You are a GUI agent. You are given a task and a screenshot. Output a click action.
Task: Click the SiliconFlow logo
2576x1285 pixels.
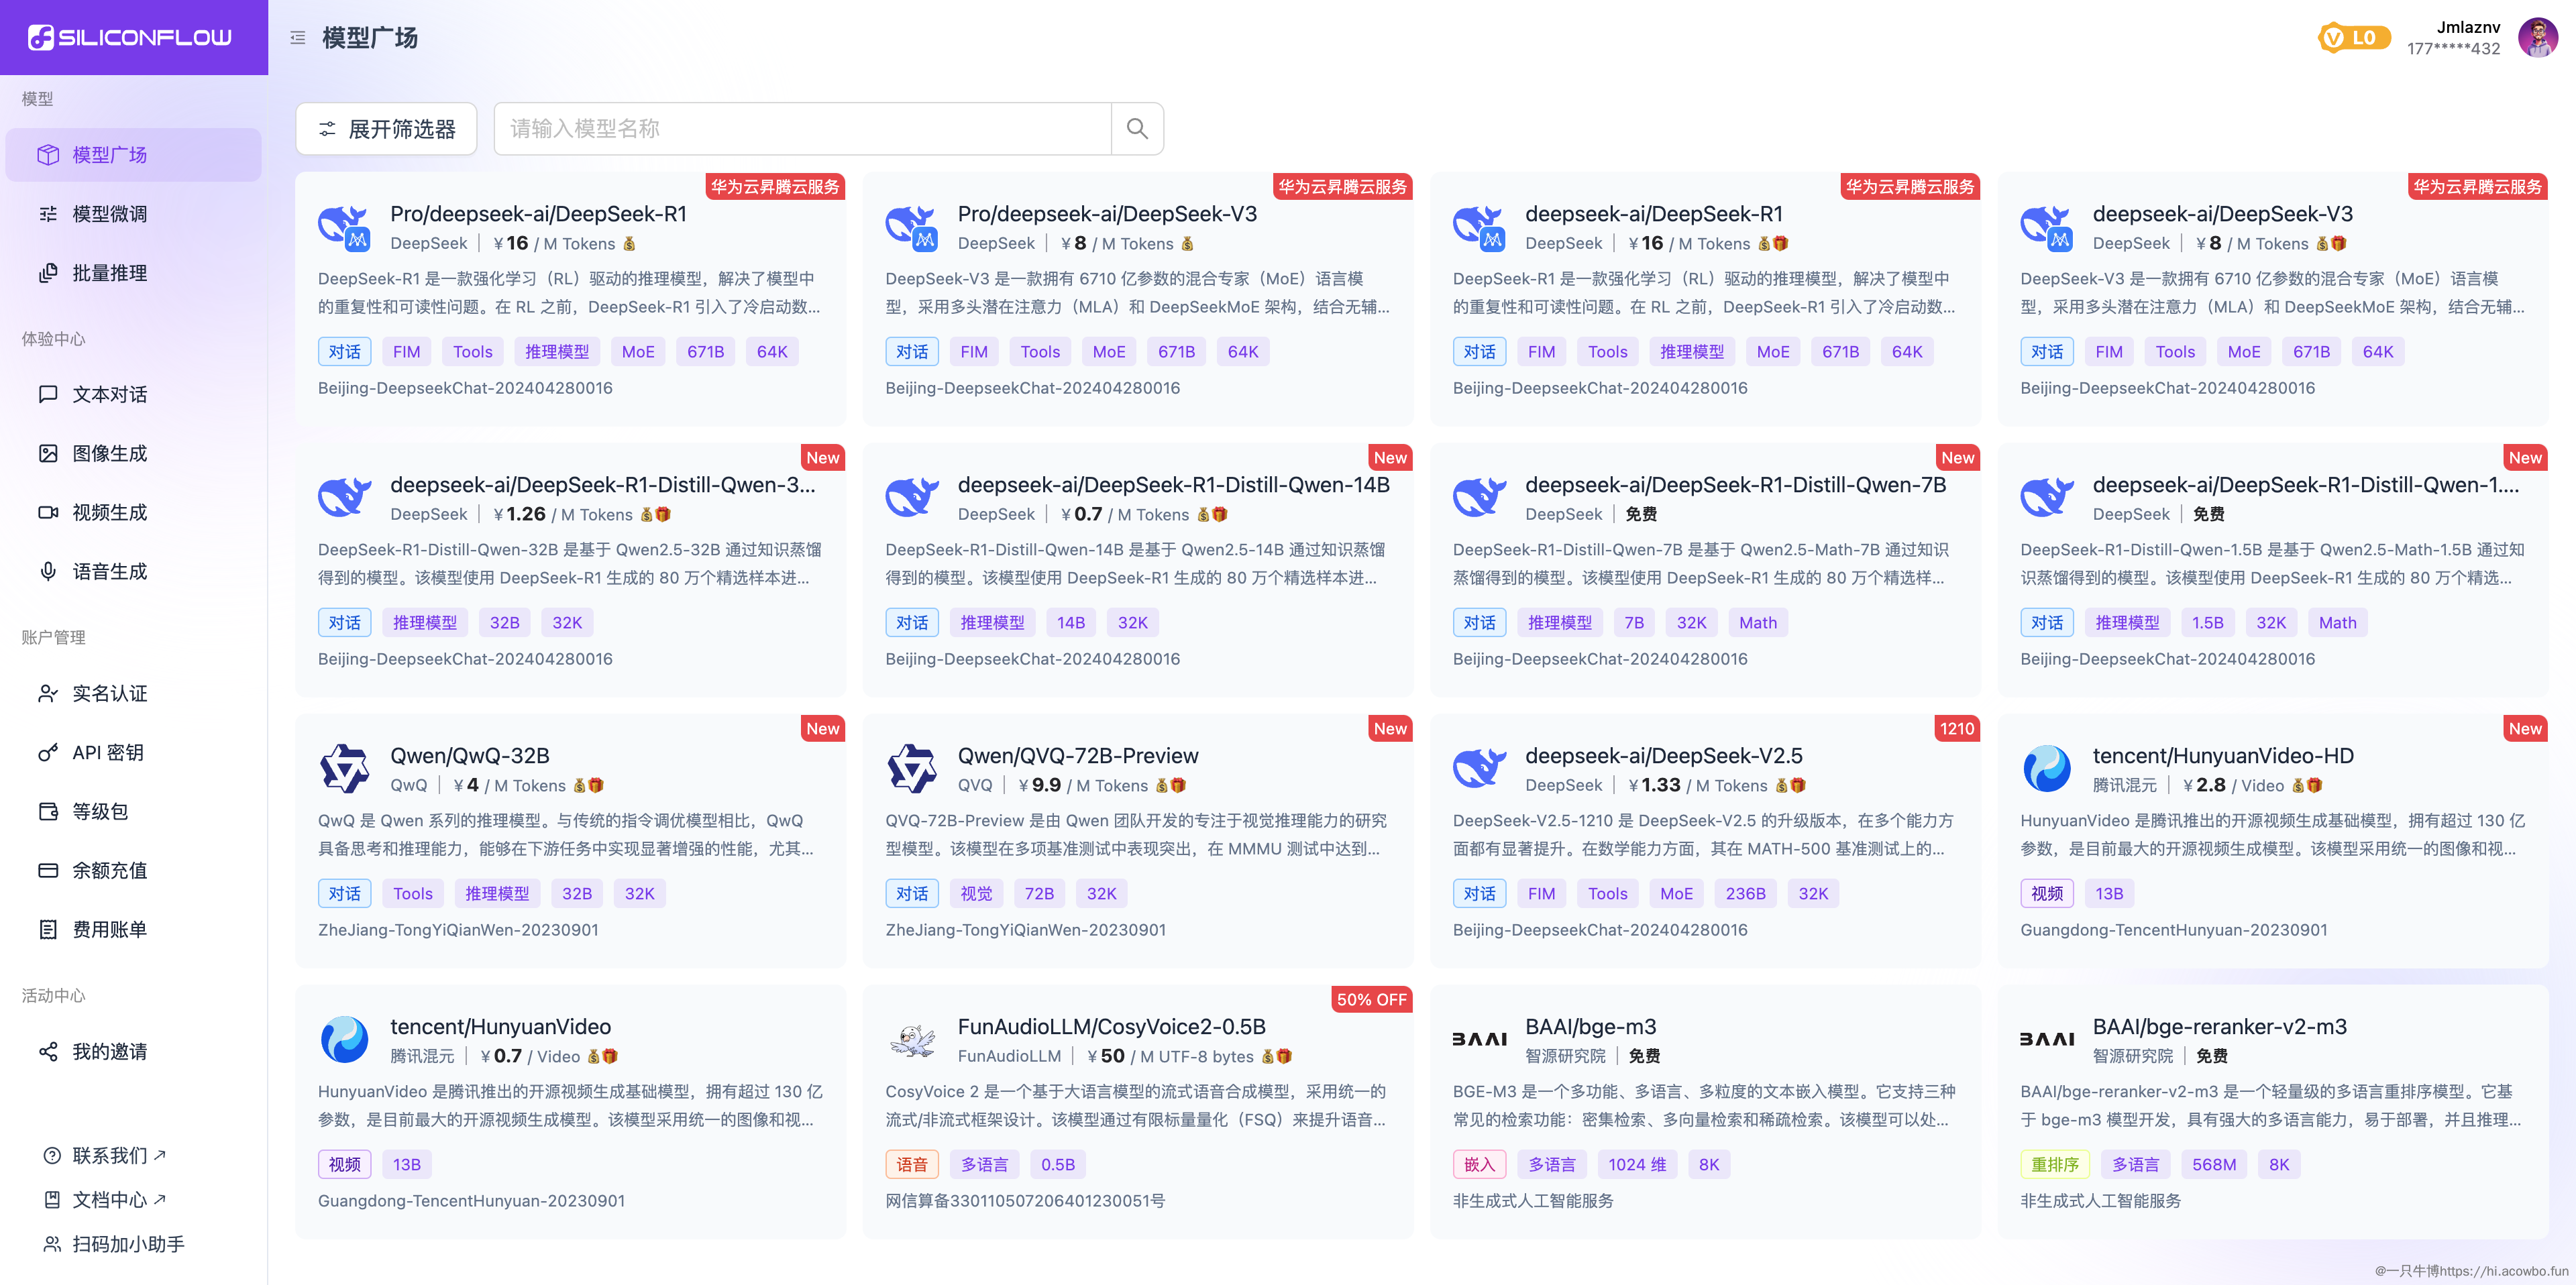pyautogui.click(x=131, y=38)
